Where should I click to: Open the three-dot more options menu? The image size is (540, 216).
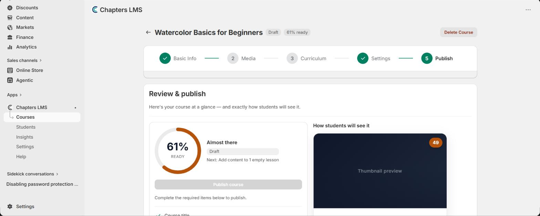(x=528, y=10)
